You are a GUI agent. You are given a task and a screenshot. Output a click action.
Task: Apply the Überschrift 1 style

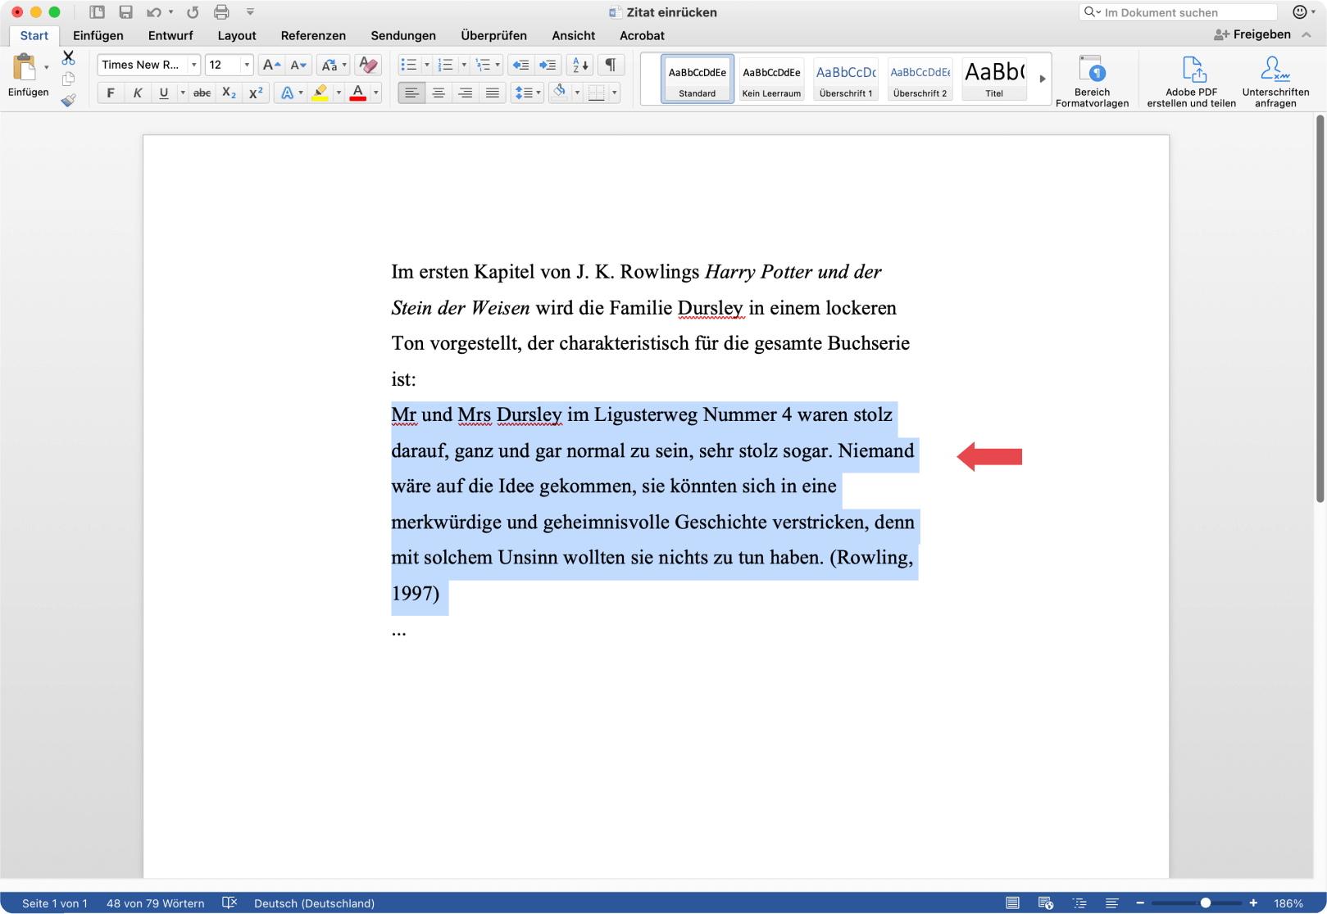pos(846,79)
